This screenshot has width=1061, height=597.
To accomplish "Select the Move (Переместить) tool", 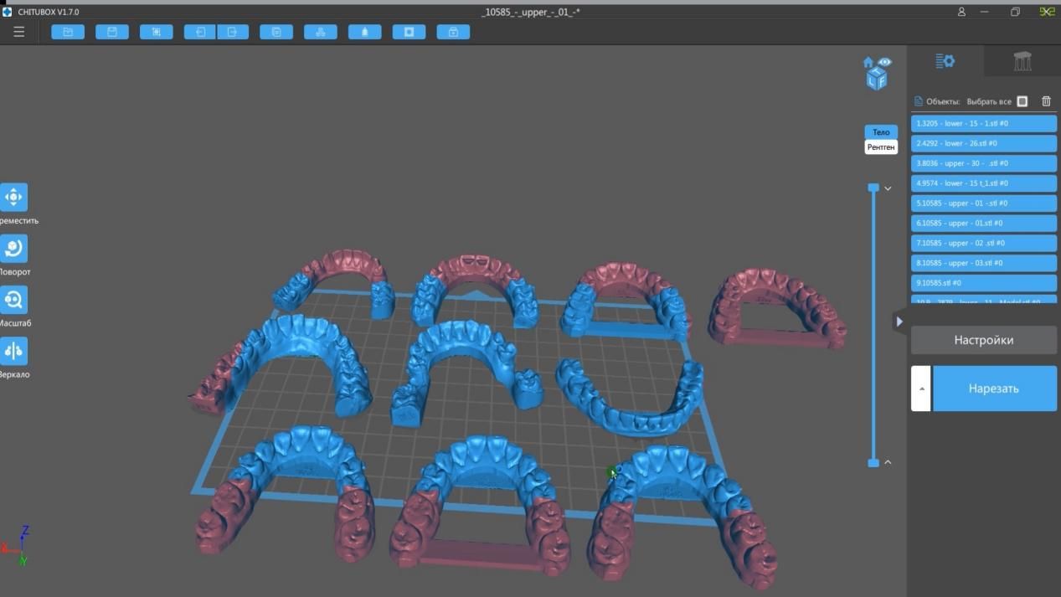I will tap(13, 196).
